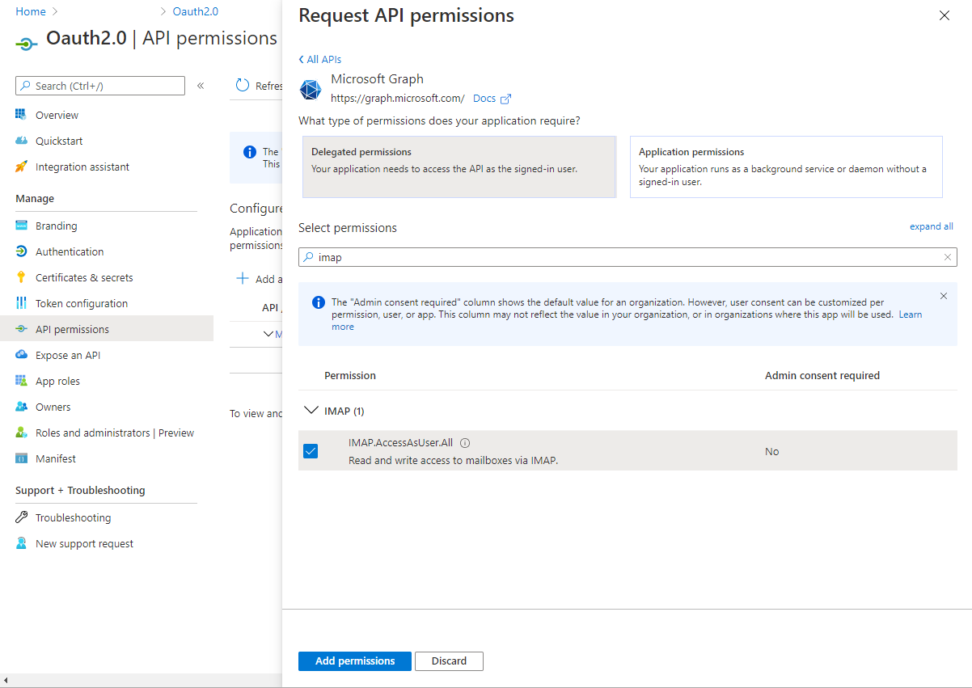
Task: Click the Certificates & secrets key icon
Action: (x=21, y=277)
